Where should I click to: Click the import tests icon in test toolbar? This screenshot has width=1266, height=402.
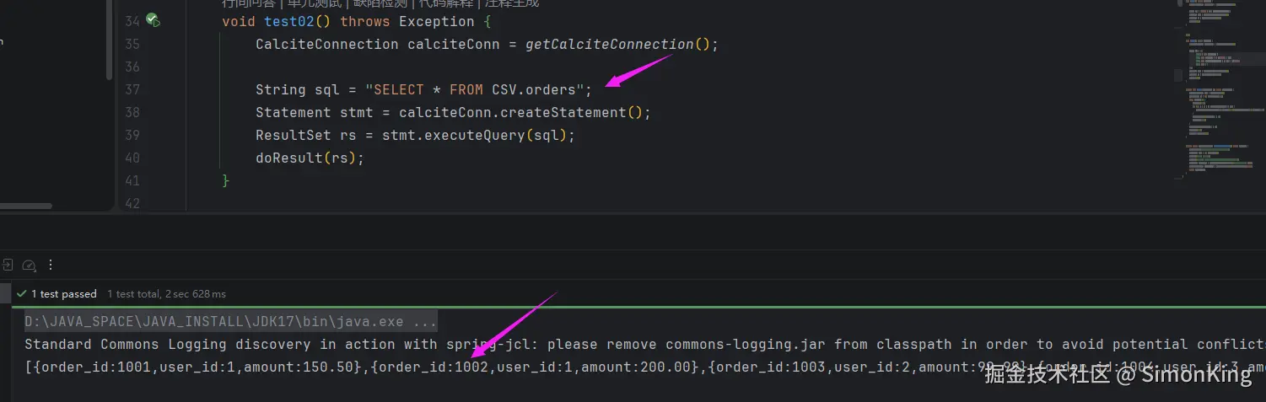pos(6,265)
